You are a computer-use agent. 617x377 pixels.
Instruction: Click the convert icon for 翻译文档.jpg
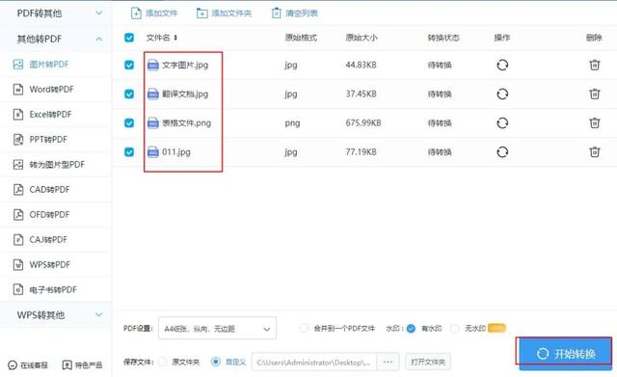point(502,94)
